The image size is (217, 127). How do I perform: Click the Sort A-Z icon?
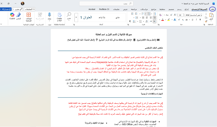(x=134, y=21)
